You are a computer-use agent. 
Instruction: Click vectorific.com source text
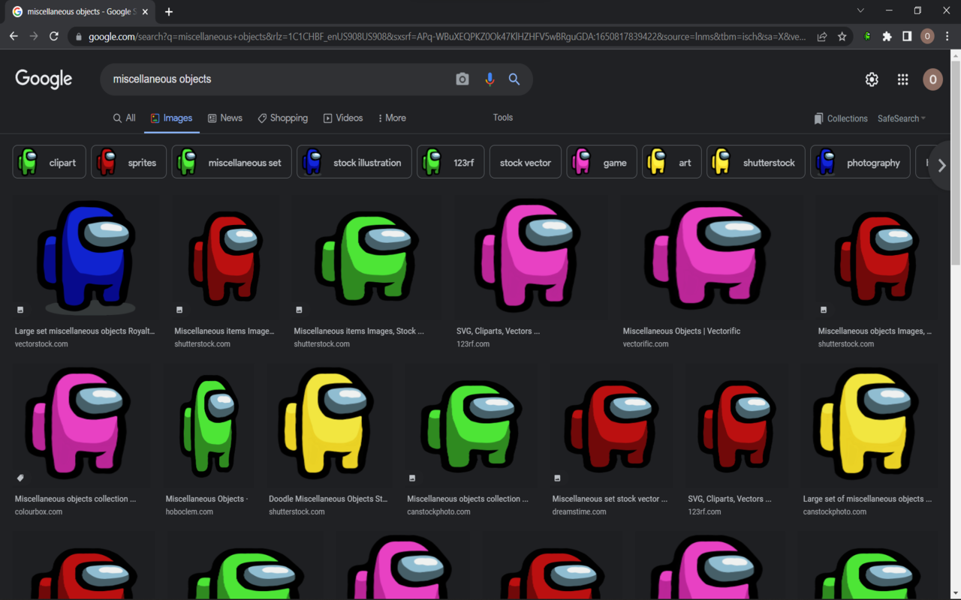coord(645,343)
